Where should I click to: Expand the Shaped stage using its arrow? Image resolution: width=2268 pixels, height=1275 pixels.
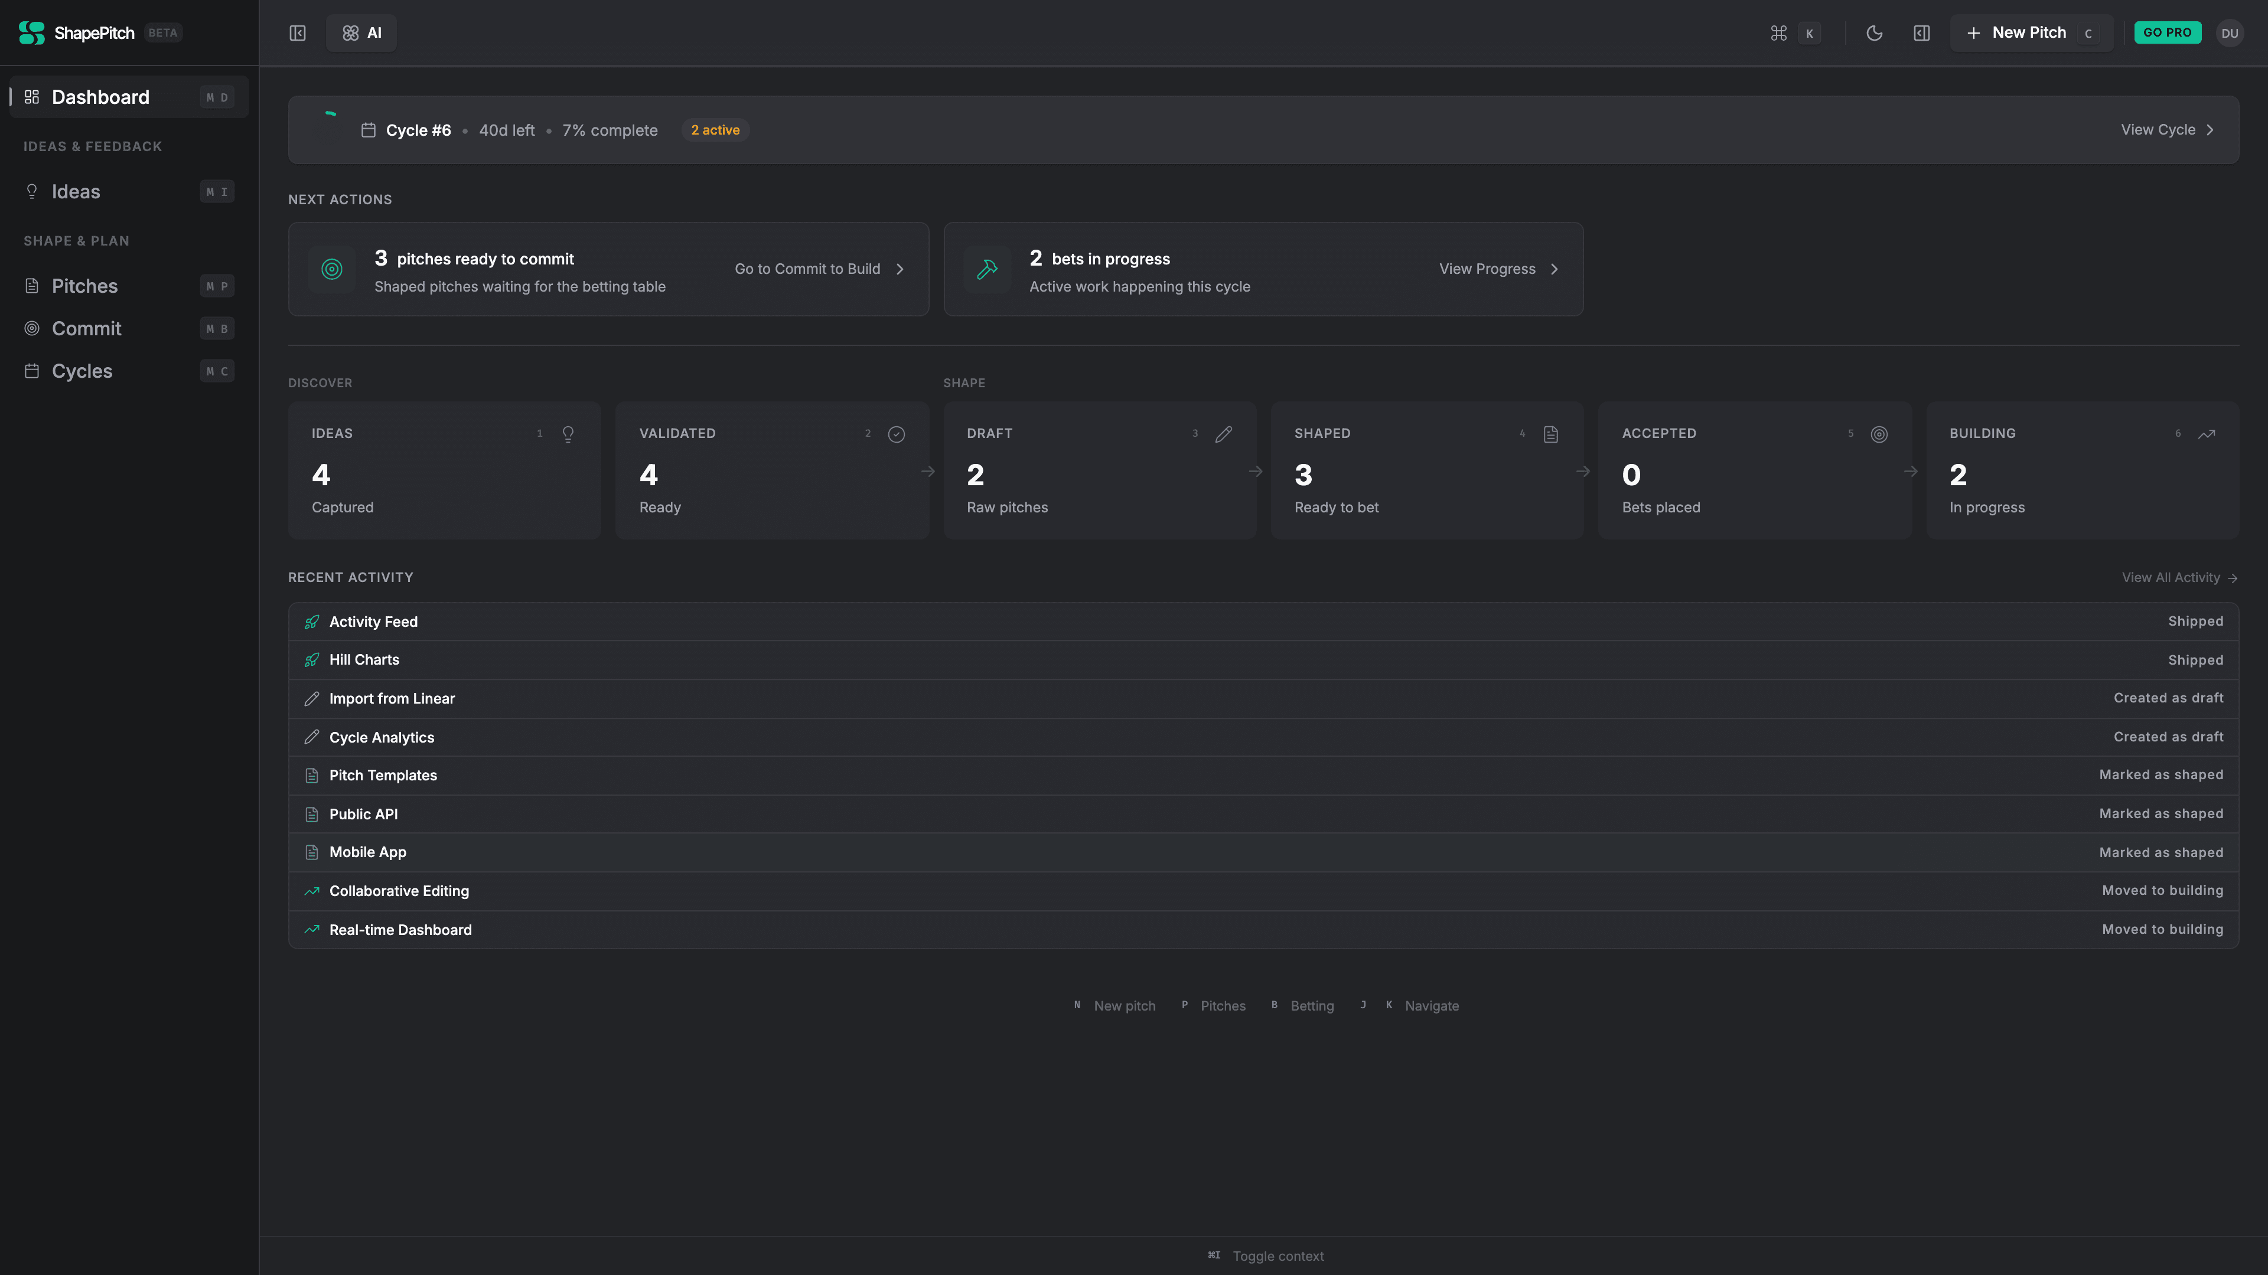1583,472
